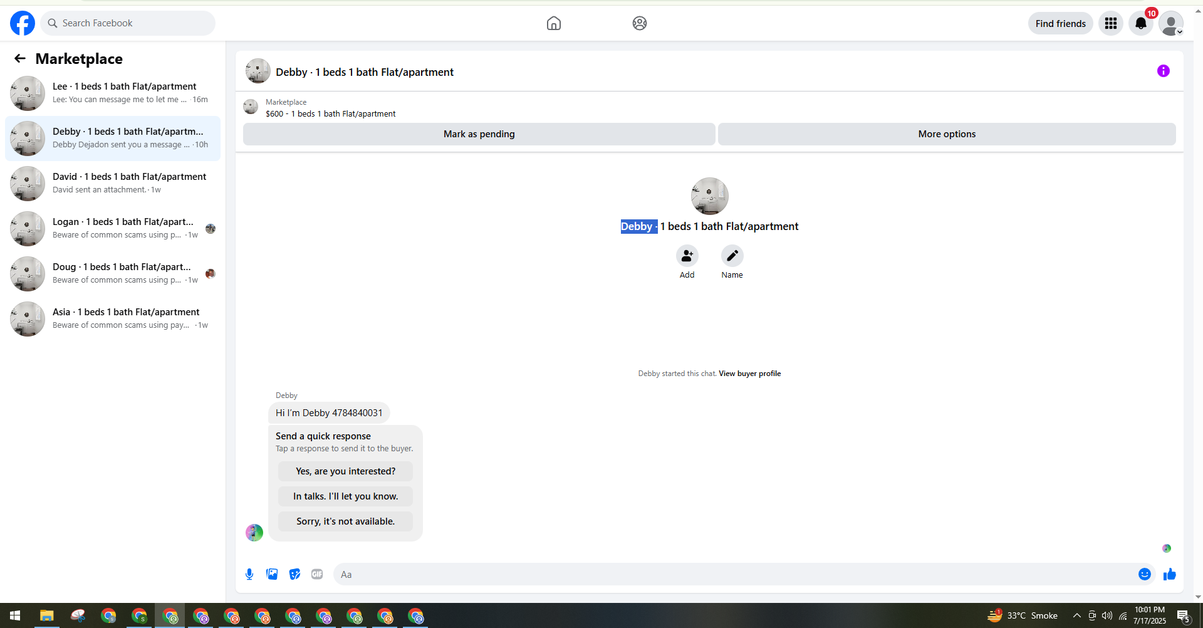Send a thumbs up like
Viewport: 1203px width, 628px height.
tap(1170, 574)
